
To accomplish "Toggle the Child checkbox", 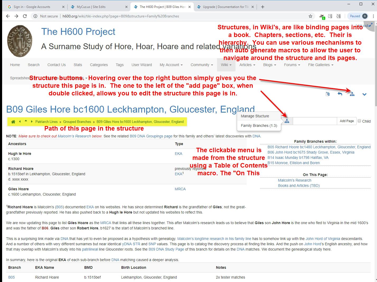I will point(359,121).
